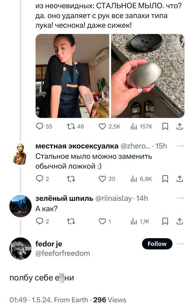
Task: Follow fedor je
Action: point(157,244)
